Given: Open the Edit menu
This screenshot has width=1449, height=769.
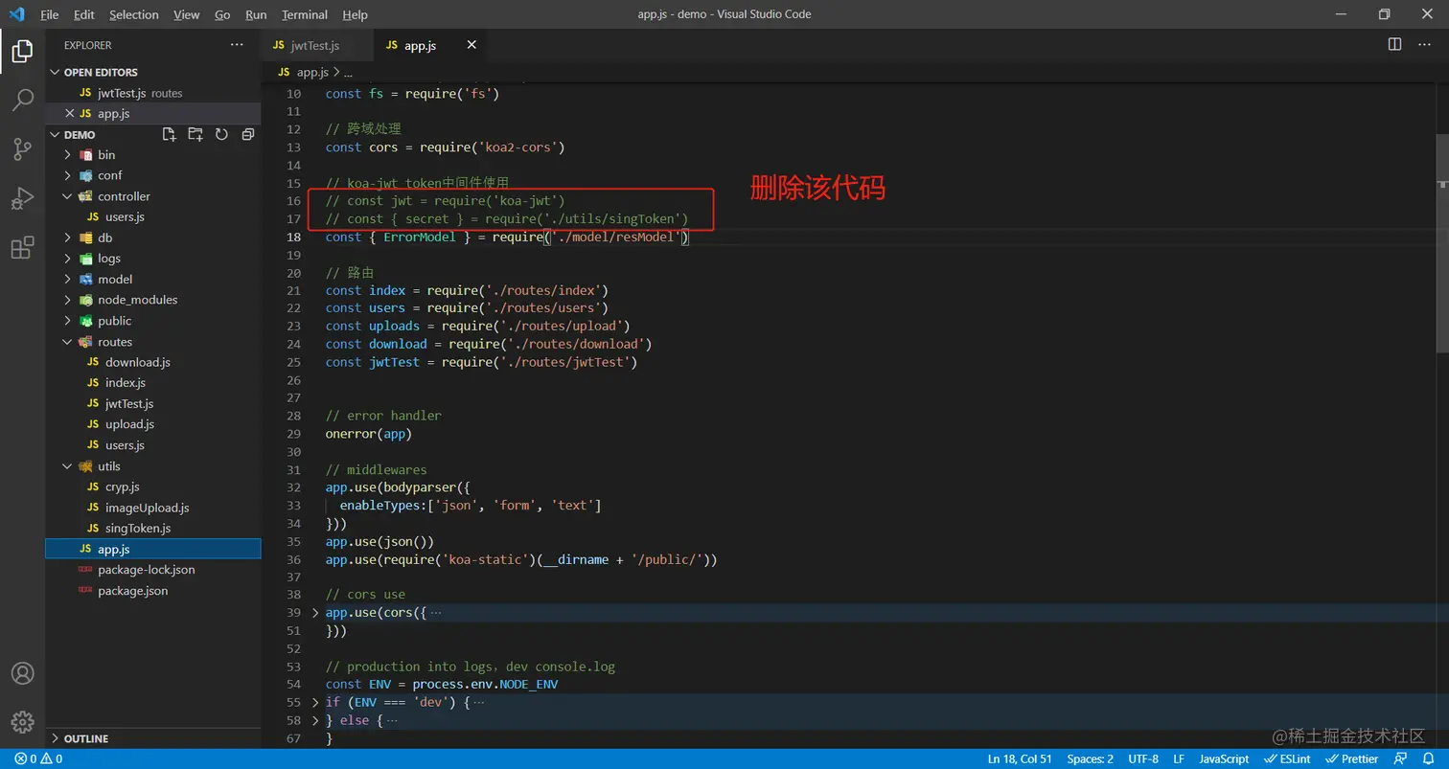Looking at the screenshot, I should (84, 14).
